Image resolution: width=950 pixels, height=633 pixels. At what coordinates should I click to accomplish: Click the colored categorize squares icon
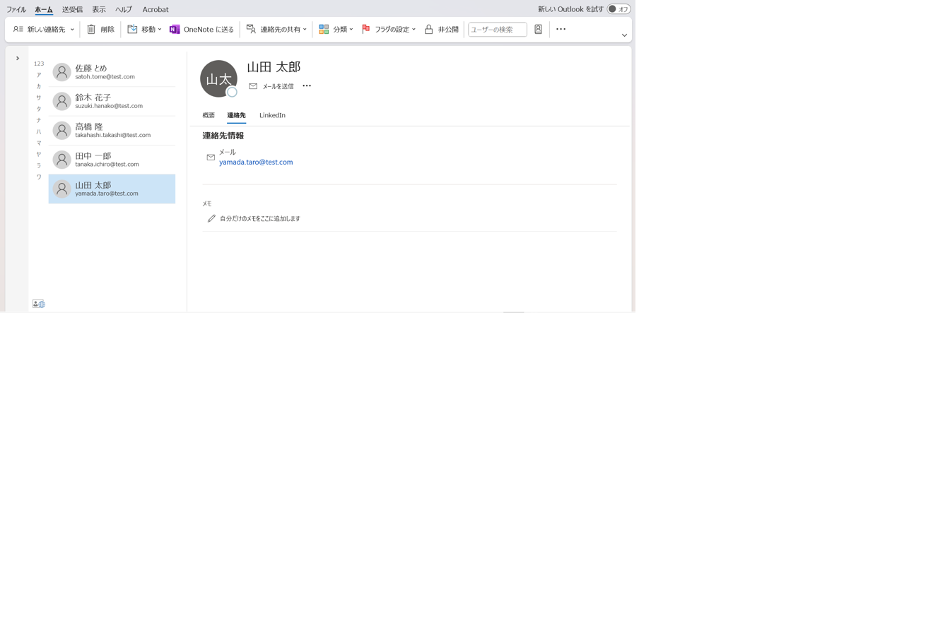[324, 30]
